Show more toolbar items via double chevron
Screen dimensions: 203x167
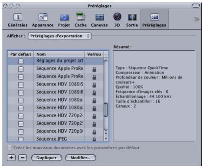pos(196,19)
